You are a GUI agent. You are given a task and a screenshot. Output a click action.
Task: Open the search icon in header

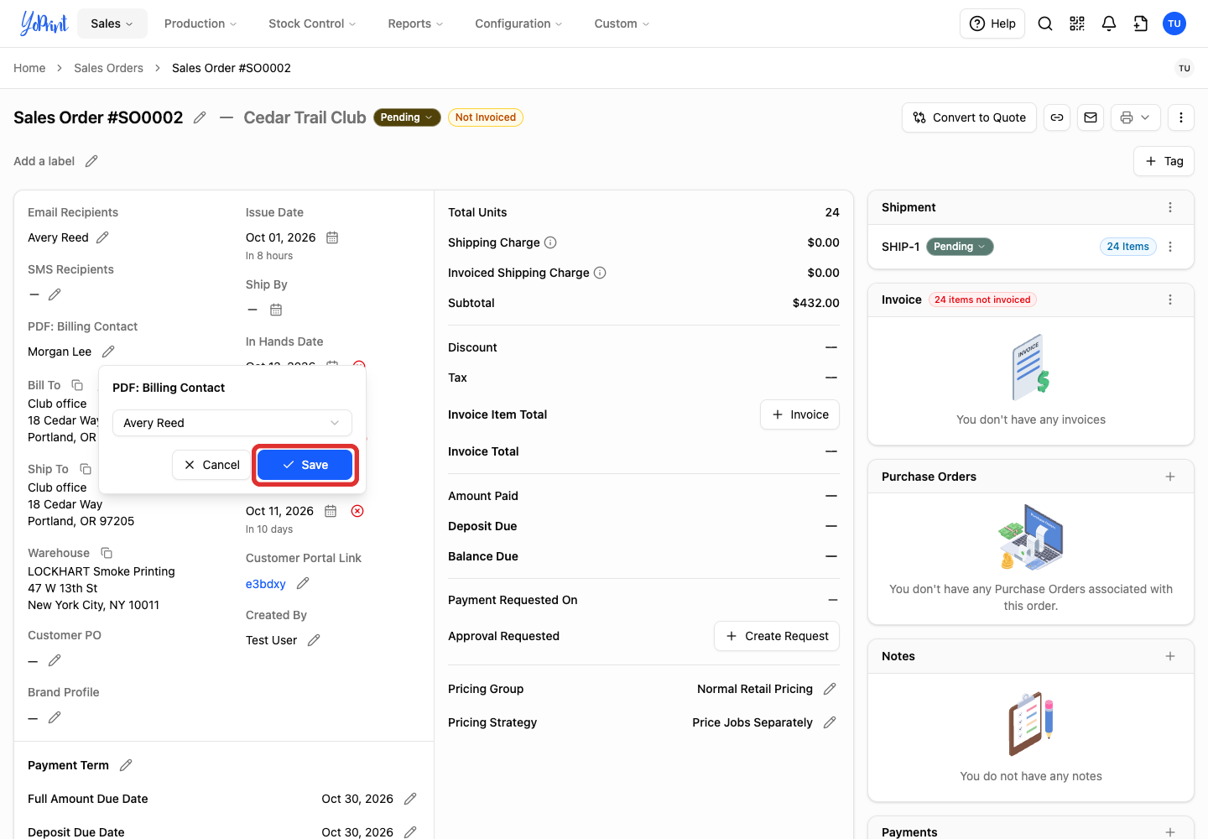click(x=1045, y=23)
